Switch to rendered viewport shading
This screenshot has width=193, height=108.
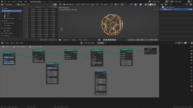(x=155, y=4)
